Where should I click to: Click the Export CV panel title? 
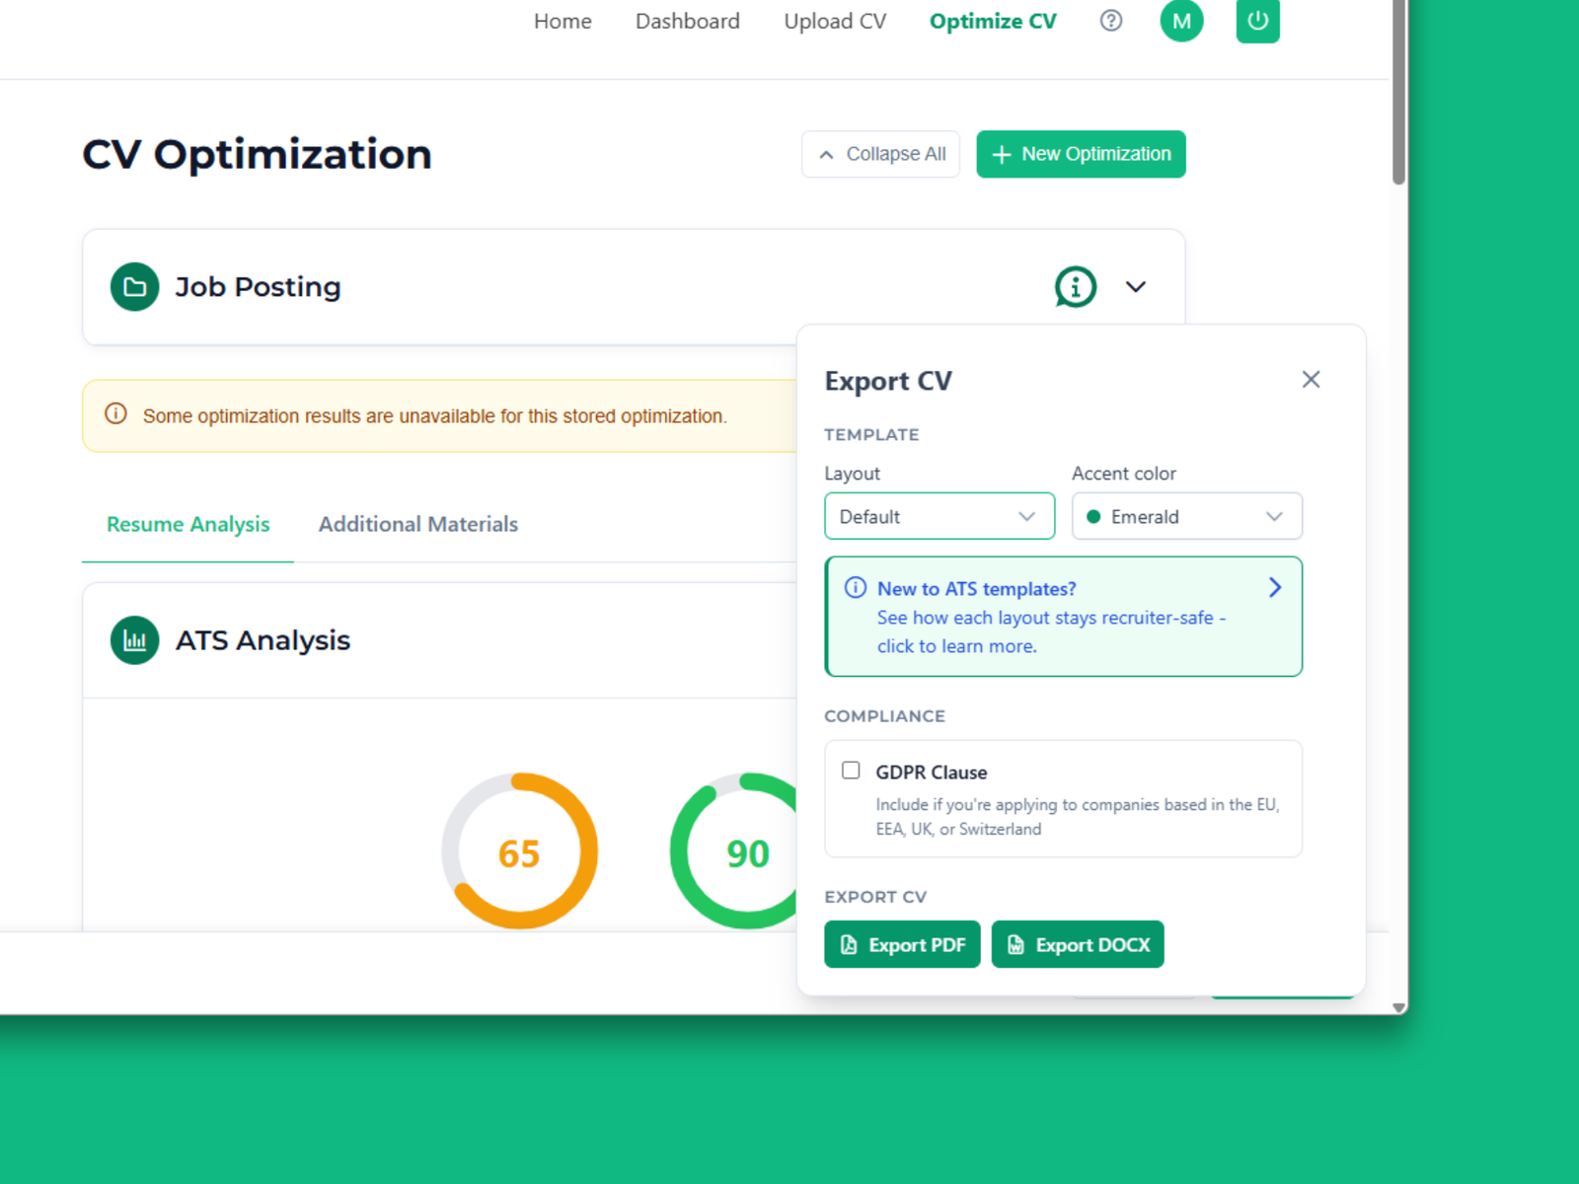888,381
